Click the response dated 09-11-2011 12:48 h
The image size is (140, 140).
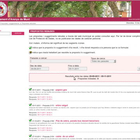point(45,99)
